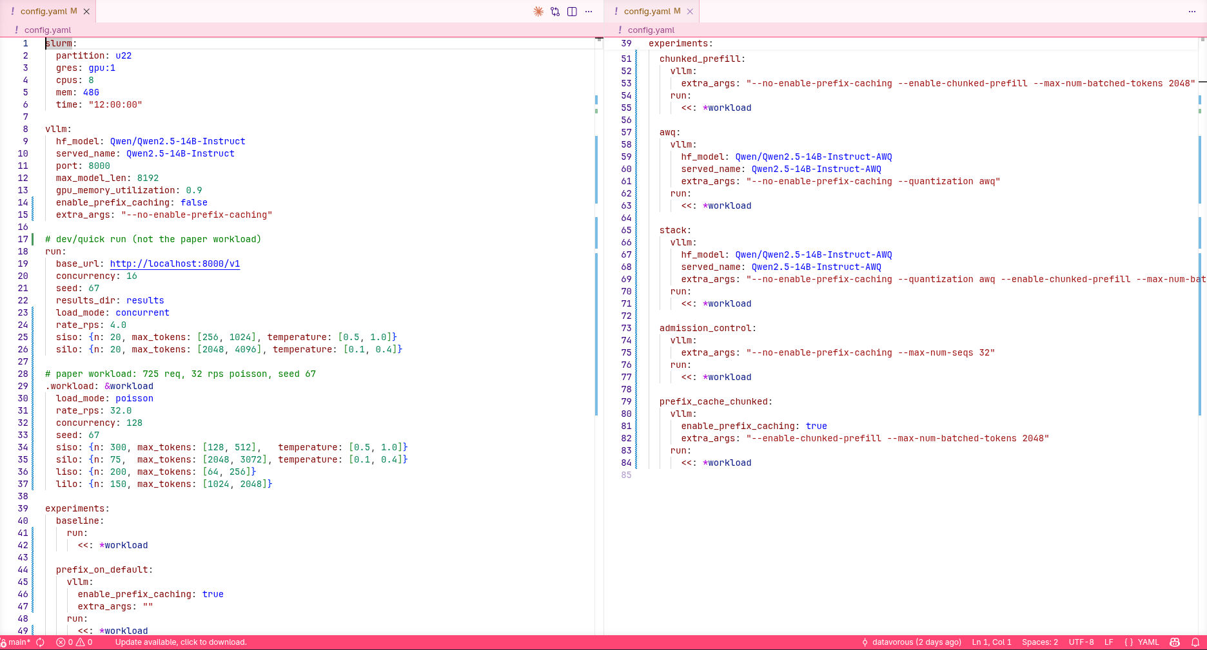Click the 'rate_rps: 32.0' value
Image resolution: width=1207 pixels, height=650 pixels.
click(x=121, y=410)
